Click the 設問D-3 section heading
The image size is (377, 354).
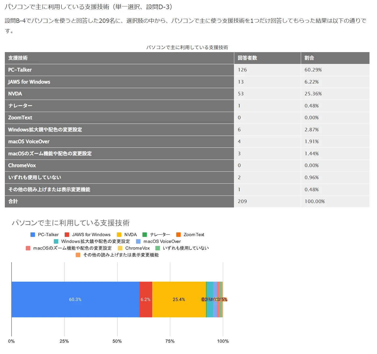pyautogui.click(x=89, y=7)
